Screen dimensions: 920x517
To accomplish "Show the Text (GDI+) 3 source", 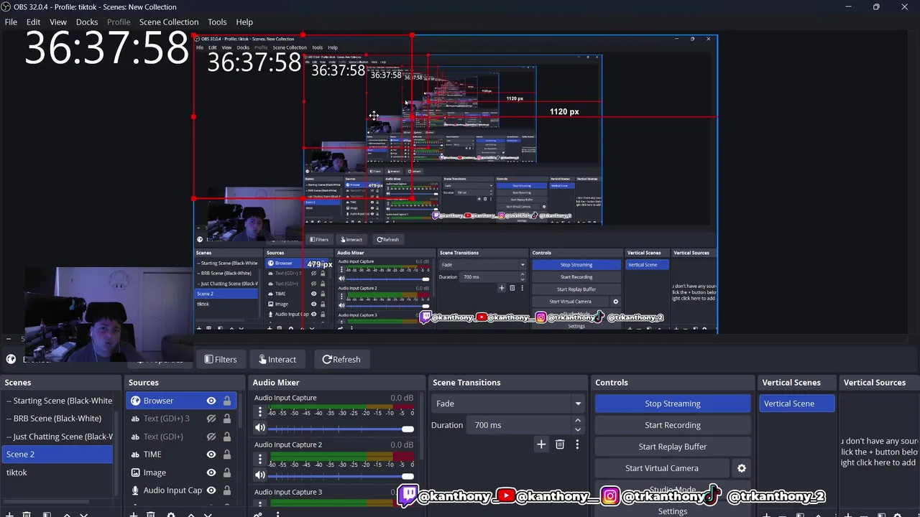I will point(211,419).
